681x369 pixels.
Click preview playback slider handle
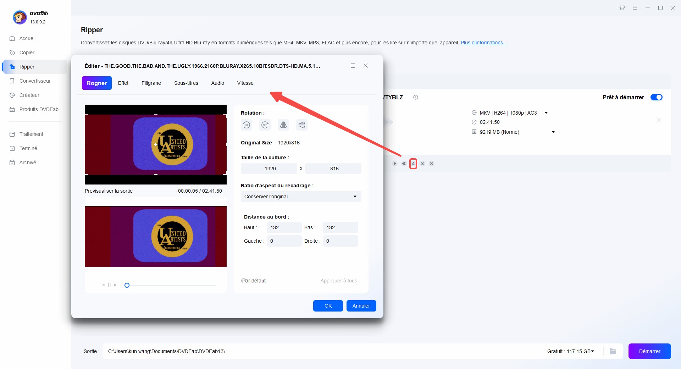[x=127, y=285]
